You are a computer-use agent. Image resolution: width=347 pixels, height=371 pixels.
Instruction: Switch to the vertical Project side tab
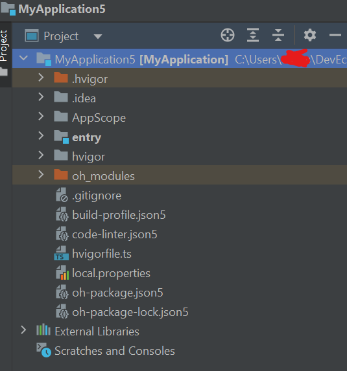pyautogui.click(x=3, y=46)
